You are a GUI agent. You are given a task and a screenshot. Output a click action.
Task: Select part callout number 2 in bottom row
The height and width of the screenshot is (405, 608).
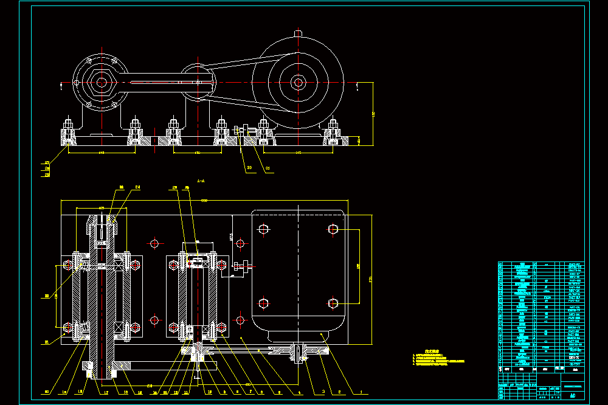click(x=340, y=392)
